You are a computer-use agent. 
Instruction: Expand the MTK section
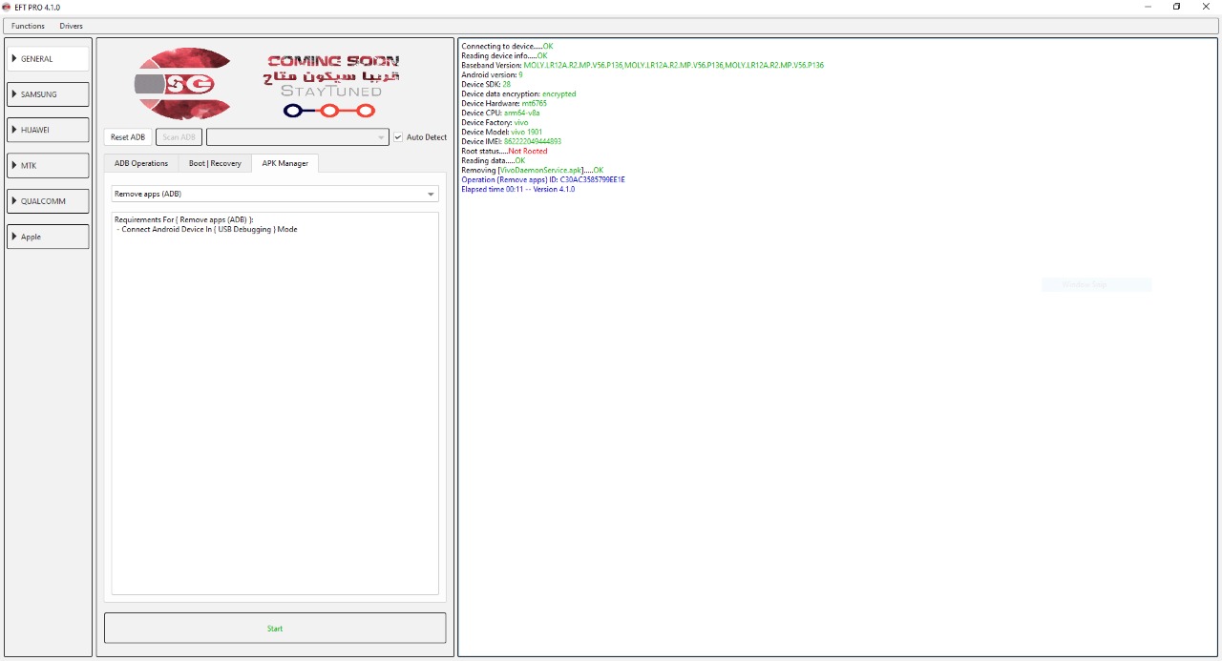[48, 166]
